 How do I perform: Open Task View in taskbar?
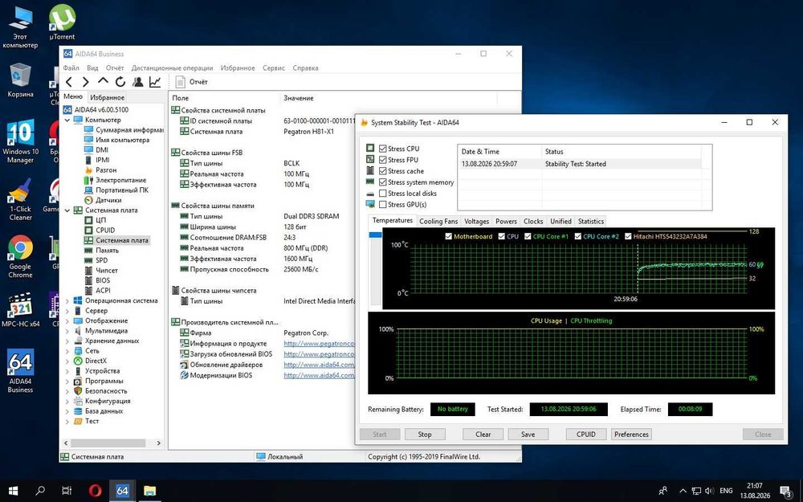[x=67, y=490]
